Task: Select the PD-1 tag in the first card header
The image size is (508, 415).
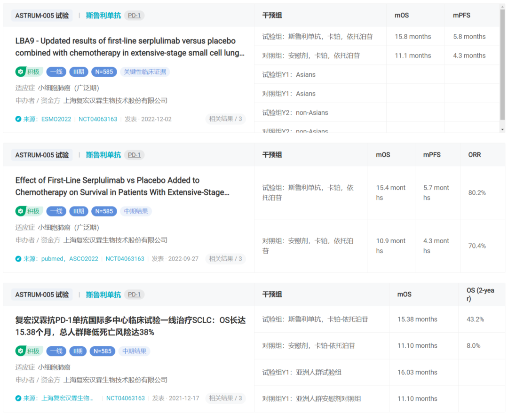Action: [134, 16]
